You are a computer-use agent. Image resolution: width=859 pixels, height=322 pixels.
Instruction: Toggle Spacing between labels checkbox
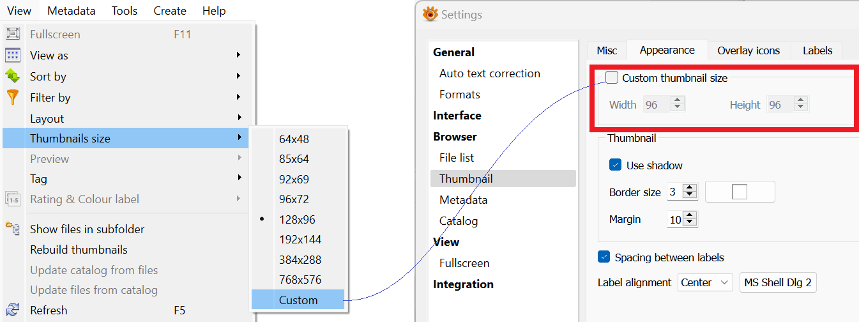[x=604, y=257]
